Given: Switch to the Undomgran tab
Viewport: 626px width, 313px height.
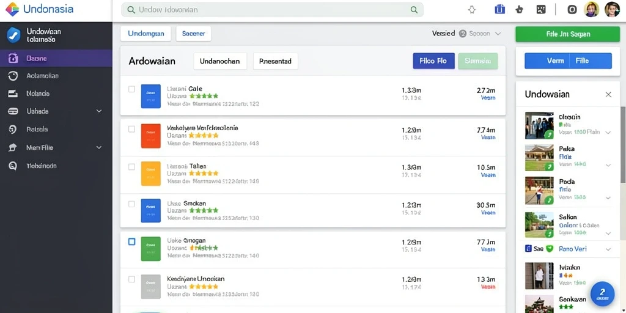Looking at the screenshot, I should [x=145, y=34].
